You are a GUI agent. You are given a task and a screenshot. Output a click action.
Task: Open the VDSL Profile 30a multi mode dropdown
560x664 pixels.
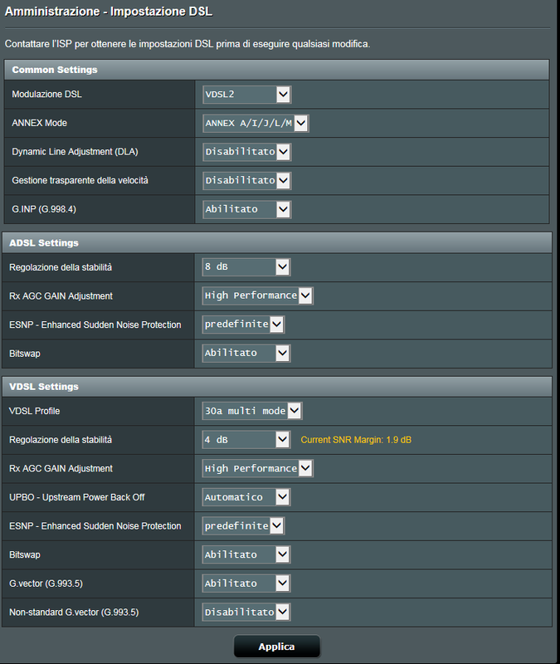pyautogui.click(x=252, y=411)
